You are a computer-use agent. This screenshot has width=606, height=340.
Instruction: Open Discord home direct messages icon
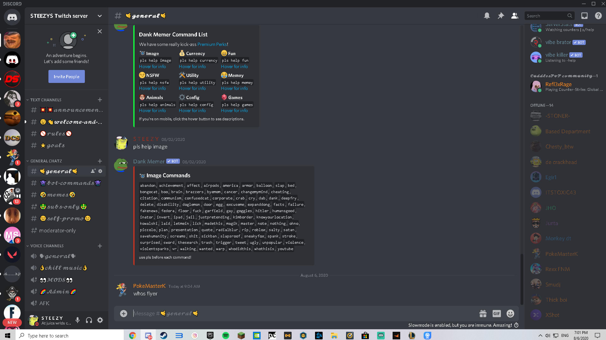[x=12, y=17]
